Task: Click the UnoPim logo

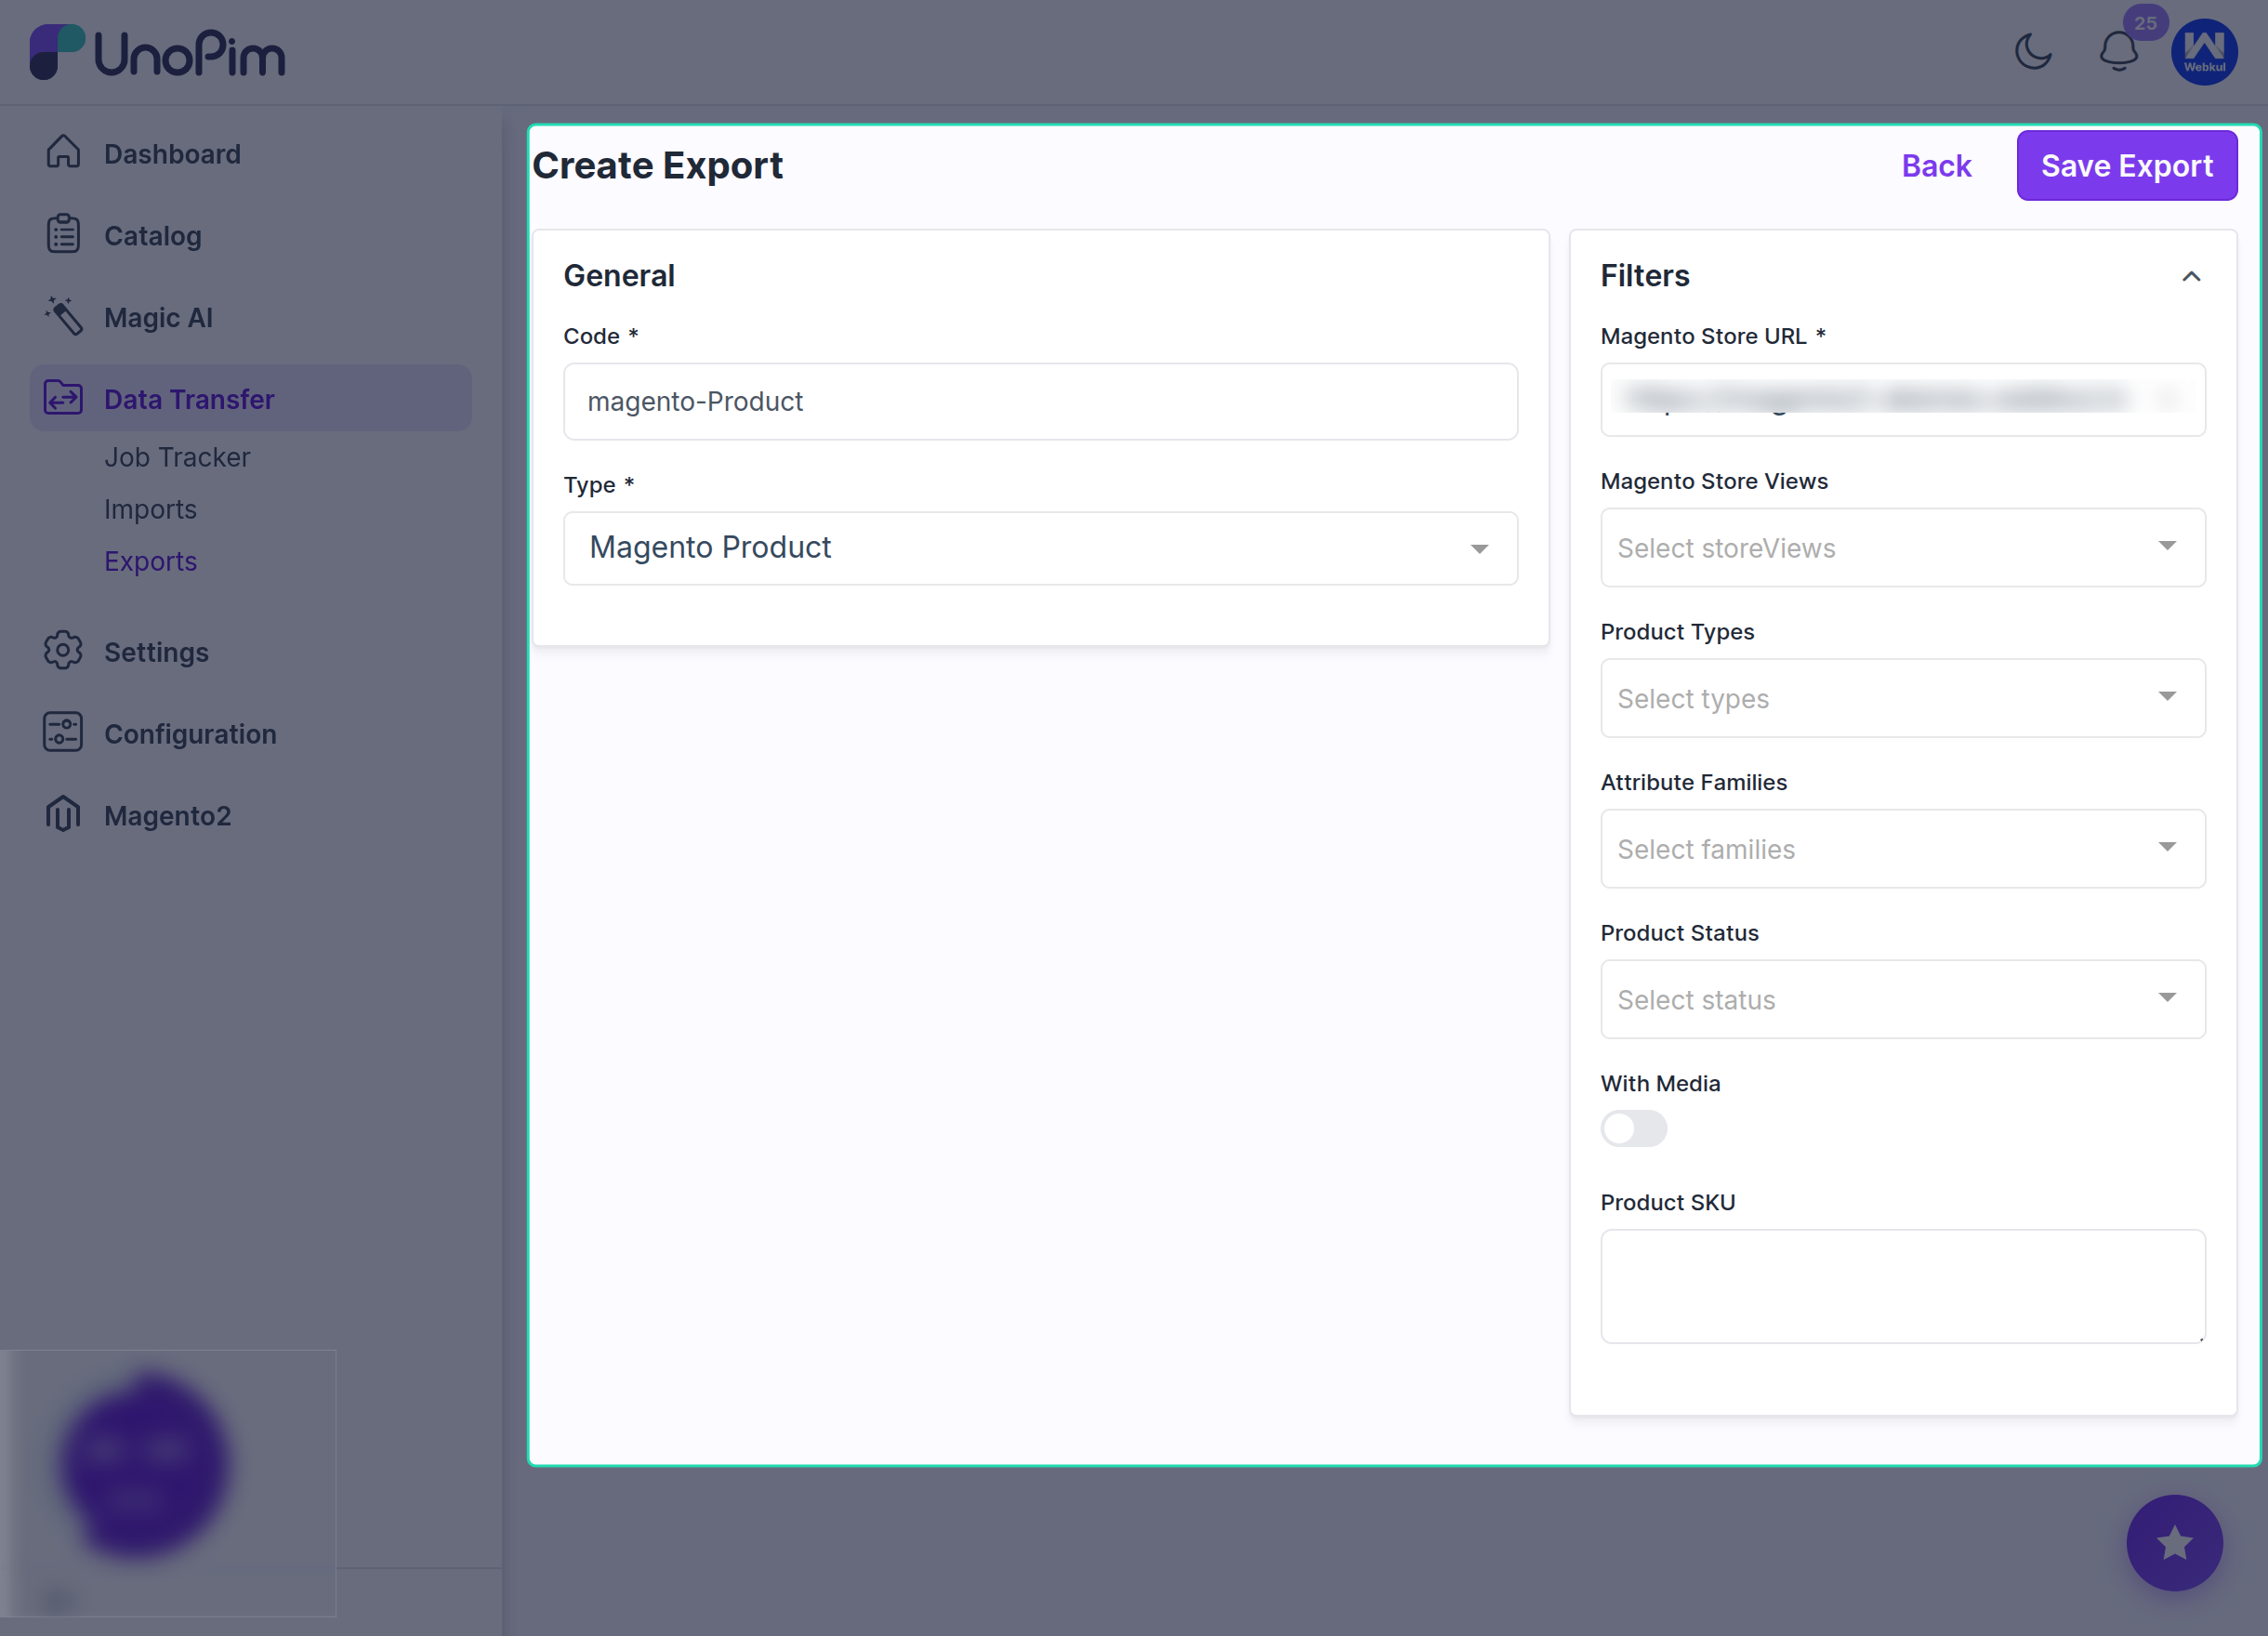Action: [x=157, y=52]
